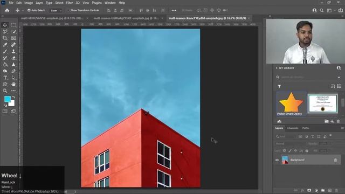Open the File menu
Viewport: 345px width, 194px height.
click(11, 3)
